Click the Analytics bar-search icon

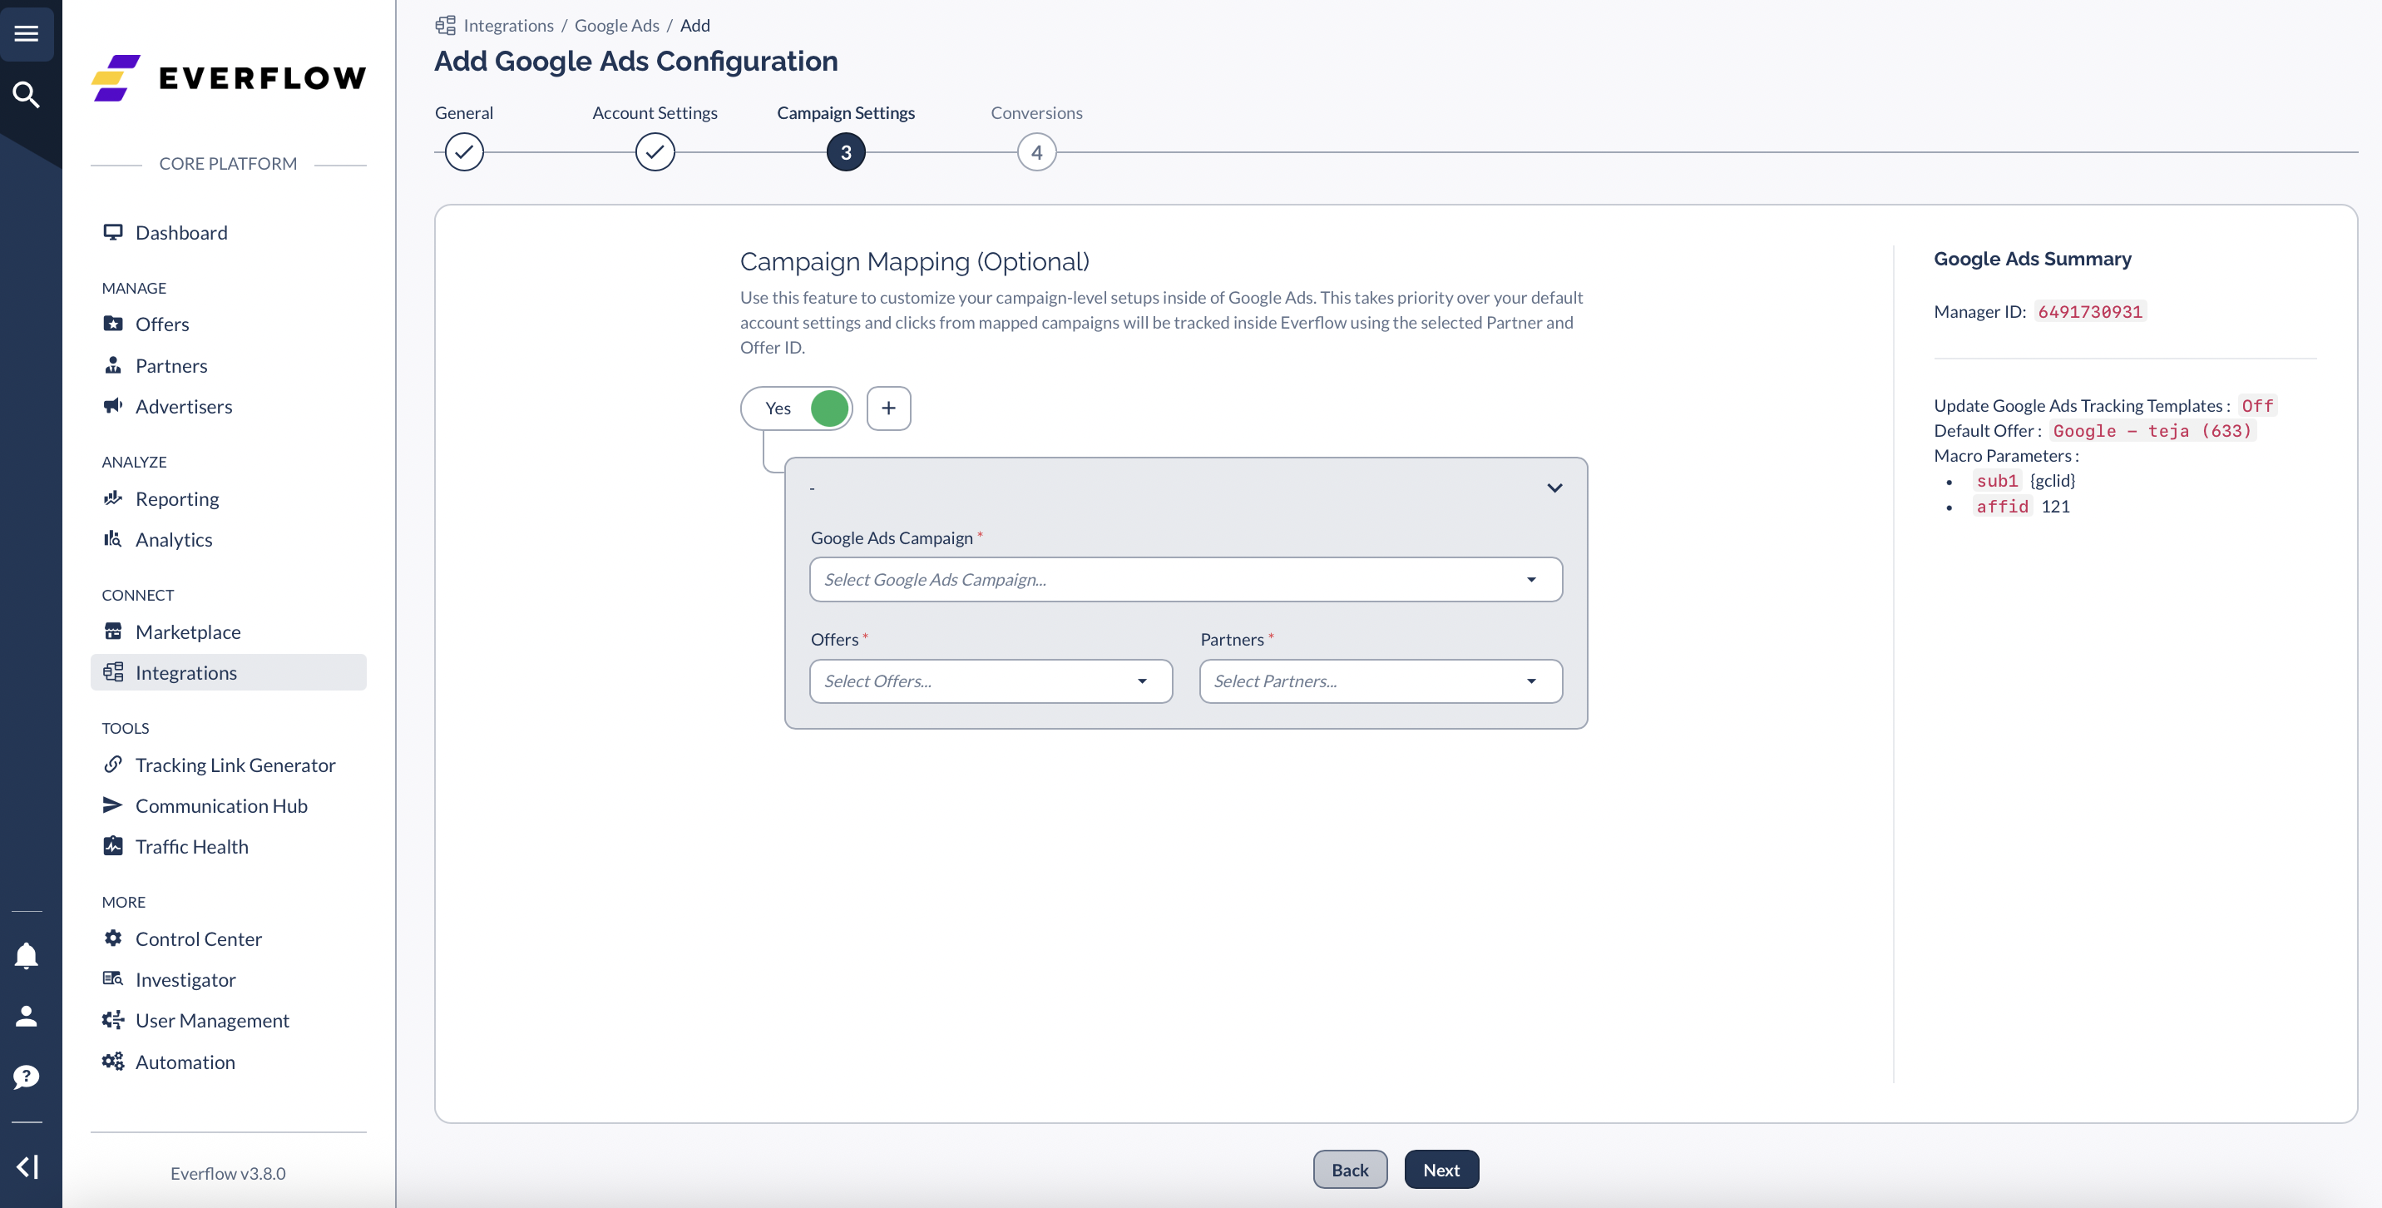tap(113, 539)
